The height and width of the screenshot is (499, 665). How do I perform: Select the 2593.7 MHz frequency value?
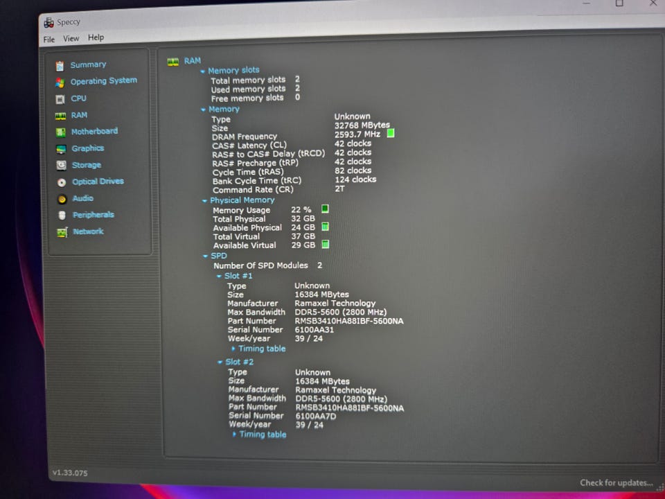coord(357,134)
